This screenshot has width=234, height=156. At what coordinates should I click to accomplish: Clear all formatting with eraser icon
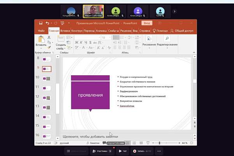pyautogui.click(x=109, y=48)
